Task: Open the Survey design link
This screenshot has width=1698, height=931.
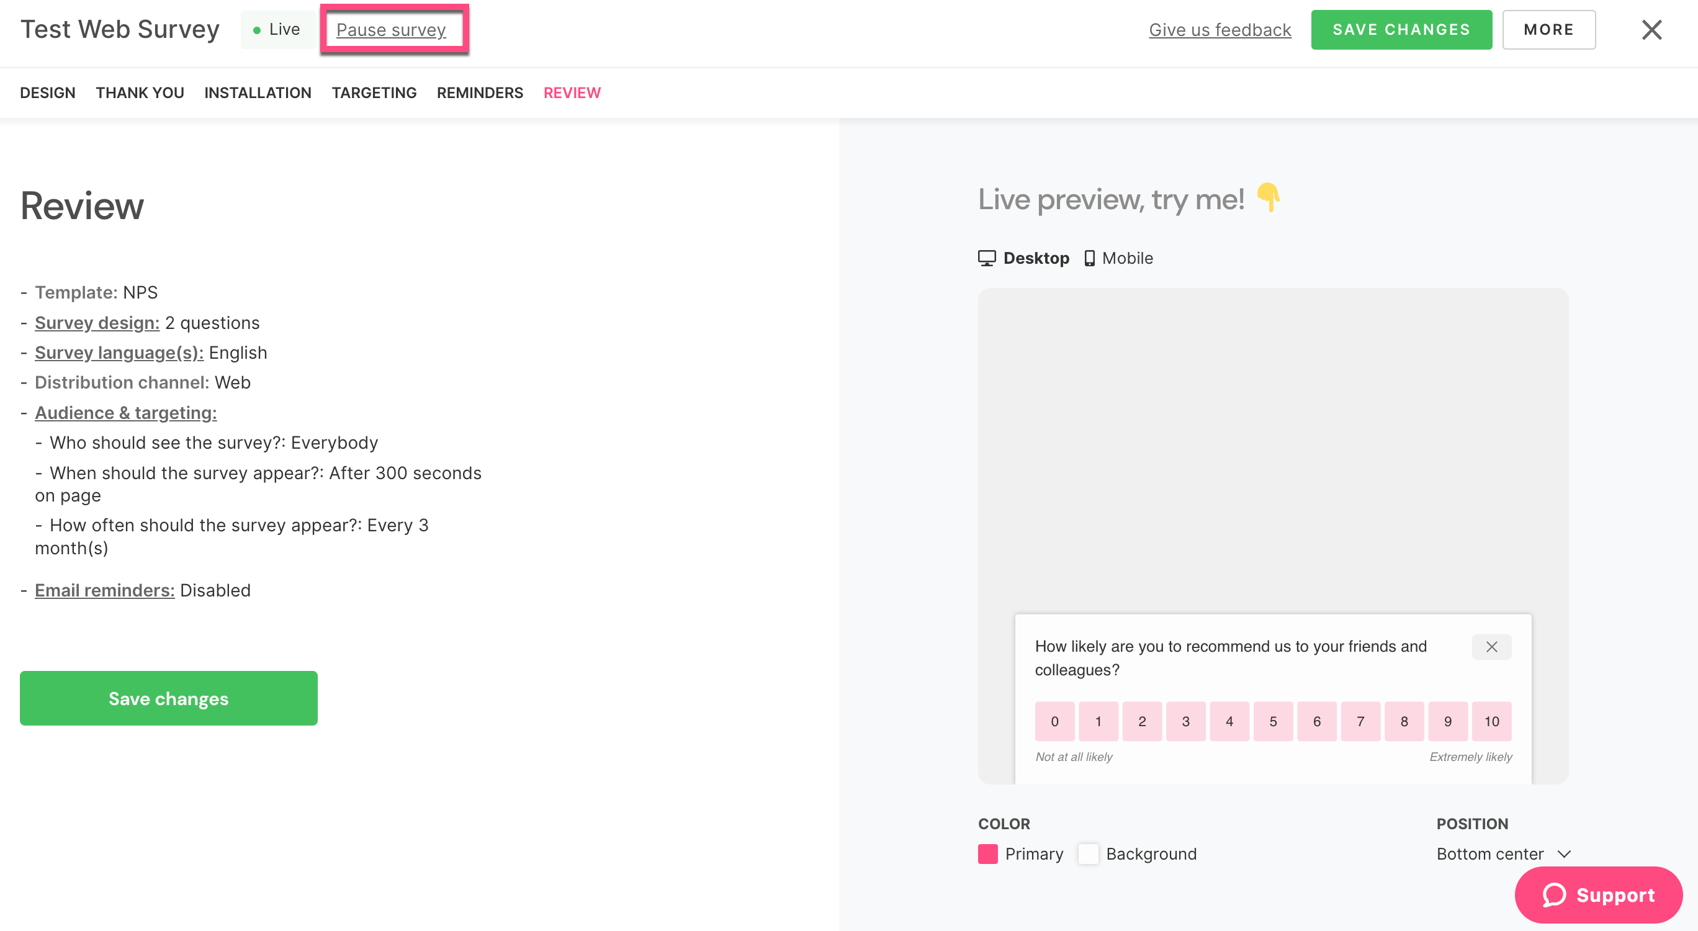Action: (97, 323)
